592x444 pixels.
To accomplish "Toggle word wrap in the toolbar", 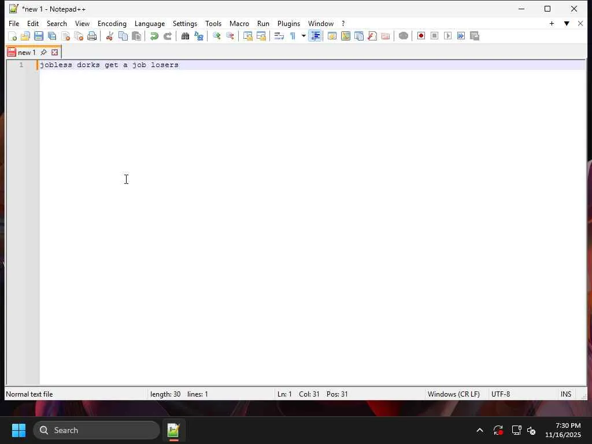I will (279, 36).
